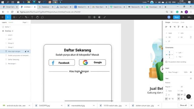
Task: Click the link icon in toolbar center
Action: [x=105, y=17]
